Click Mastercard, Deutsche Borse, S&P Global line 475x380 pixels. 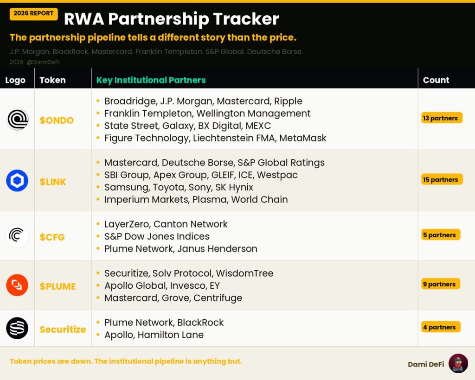coord(214,163)
